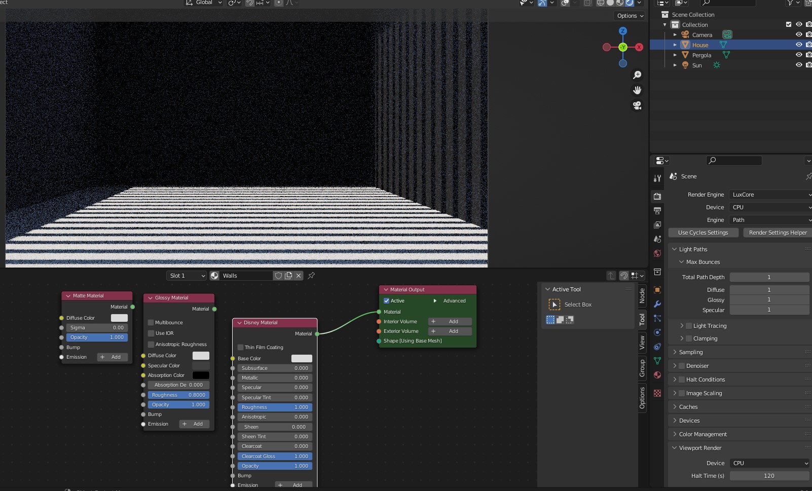Hide the Pergola object using eye icon
This screenshot has height=491, width=812.
[x=799, y=55]
